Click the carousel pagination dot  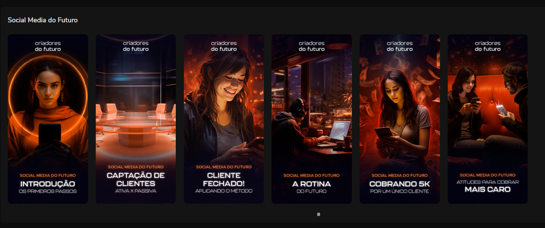point(318,214)
